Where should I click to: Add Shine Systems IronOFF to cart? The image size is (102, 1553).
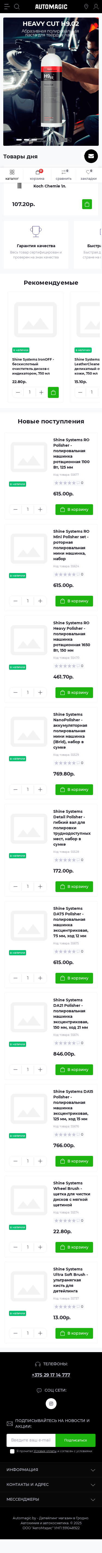[53, 392]
